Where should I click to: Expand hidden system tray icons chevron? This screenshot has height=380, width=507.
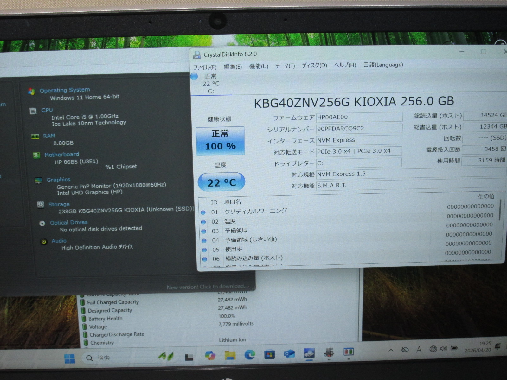point(391,350)
